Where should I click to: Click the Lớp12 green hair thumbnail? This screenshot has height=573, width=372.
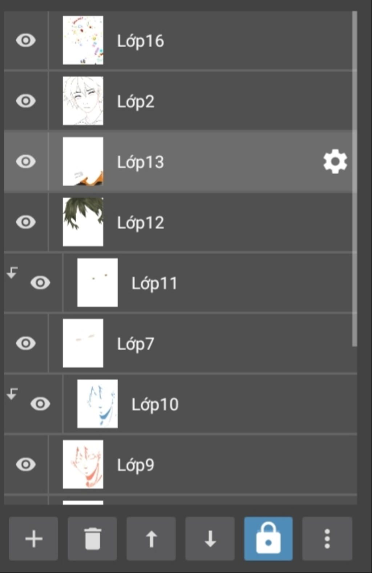[83, 222]
